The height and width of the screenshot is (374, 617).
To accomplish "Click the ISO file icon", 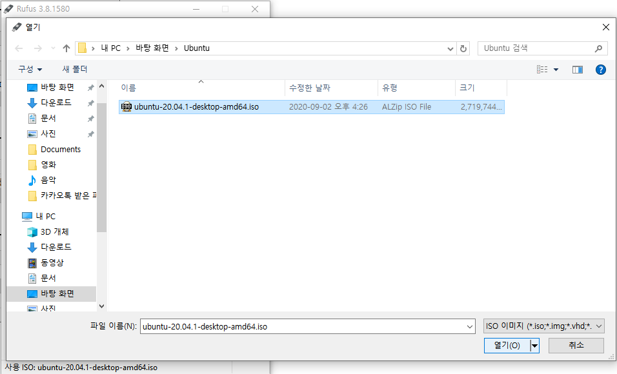I will click(x=126, y=106).
